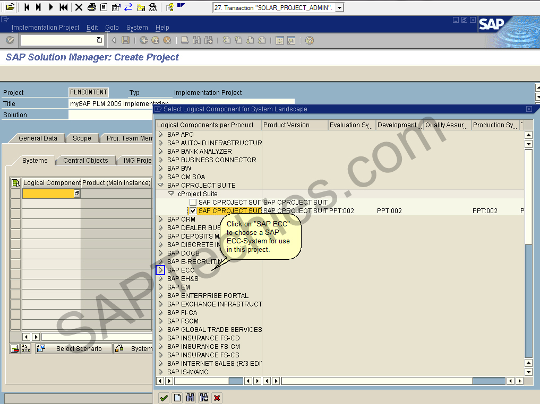Image resolution: width=540 pixels, height=404 pixels.
Task: Expand the SAP ENTERPRISE PORTAL node
Action: click(160, 295)
